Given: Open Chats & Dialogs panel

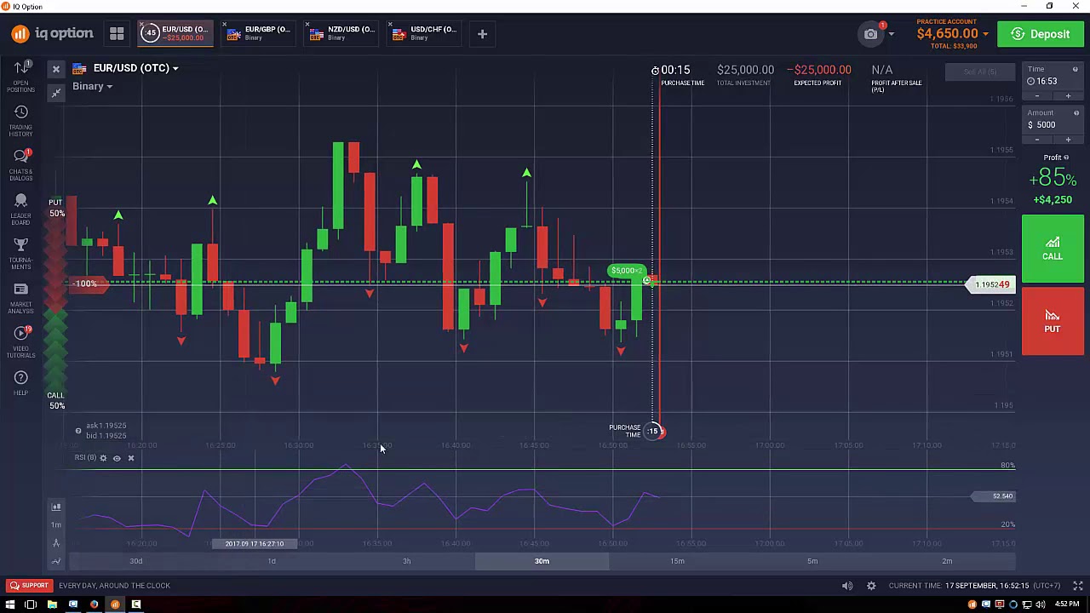Looking at the screenshot, I should tap(21, 165).
